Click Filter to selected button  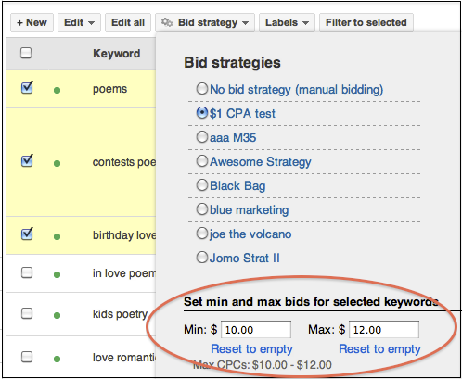coord(366,22)
